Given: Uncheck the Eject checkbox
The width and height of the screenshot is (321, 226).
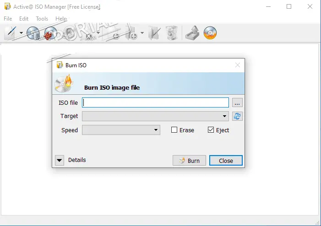Looking at the screenshot, I should [211, 130].
